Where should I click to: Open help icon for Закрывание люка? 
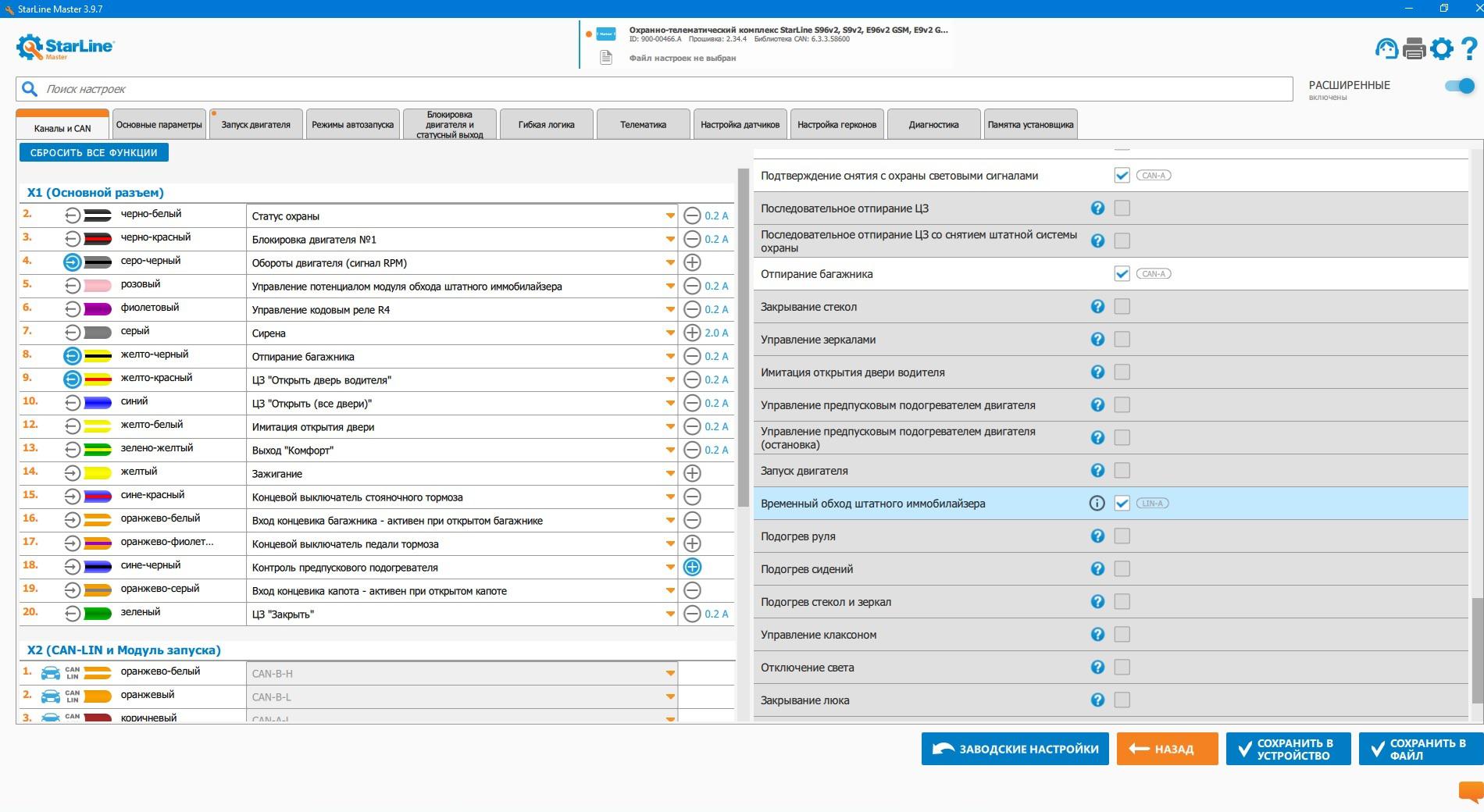[x=1097, y=700]
